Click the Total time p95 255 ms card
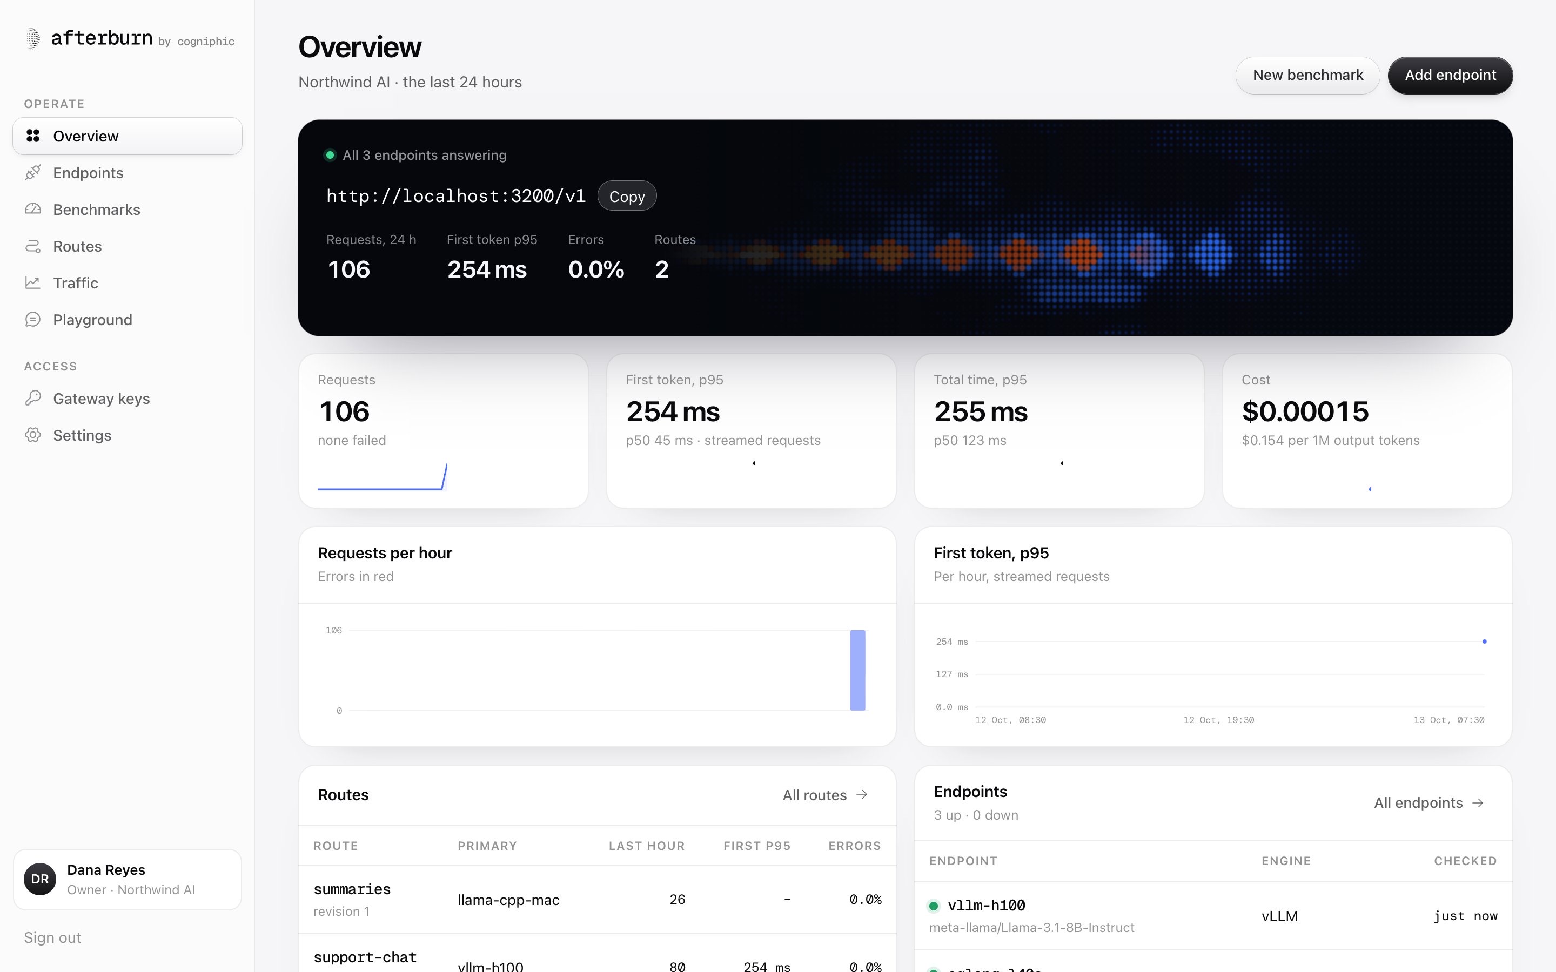The image size is (1556, 972). tap(1059, 431)
